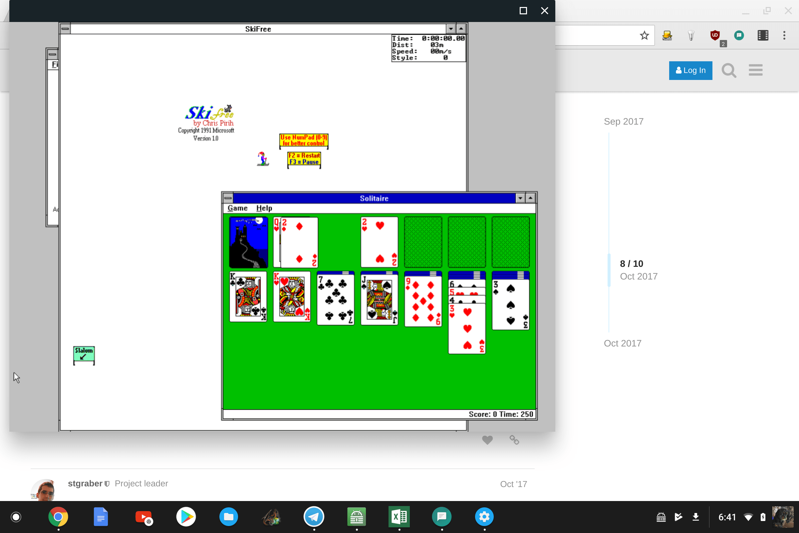Screen dimensions: 799x533
Task: Open the Solitaire Help menu
Action: [263, 208]
